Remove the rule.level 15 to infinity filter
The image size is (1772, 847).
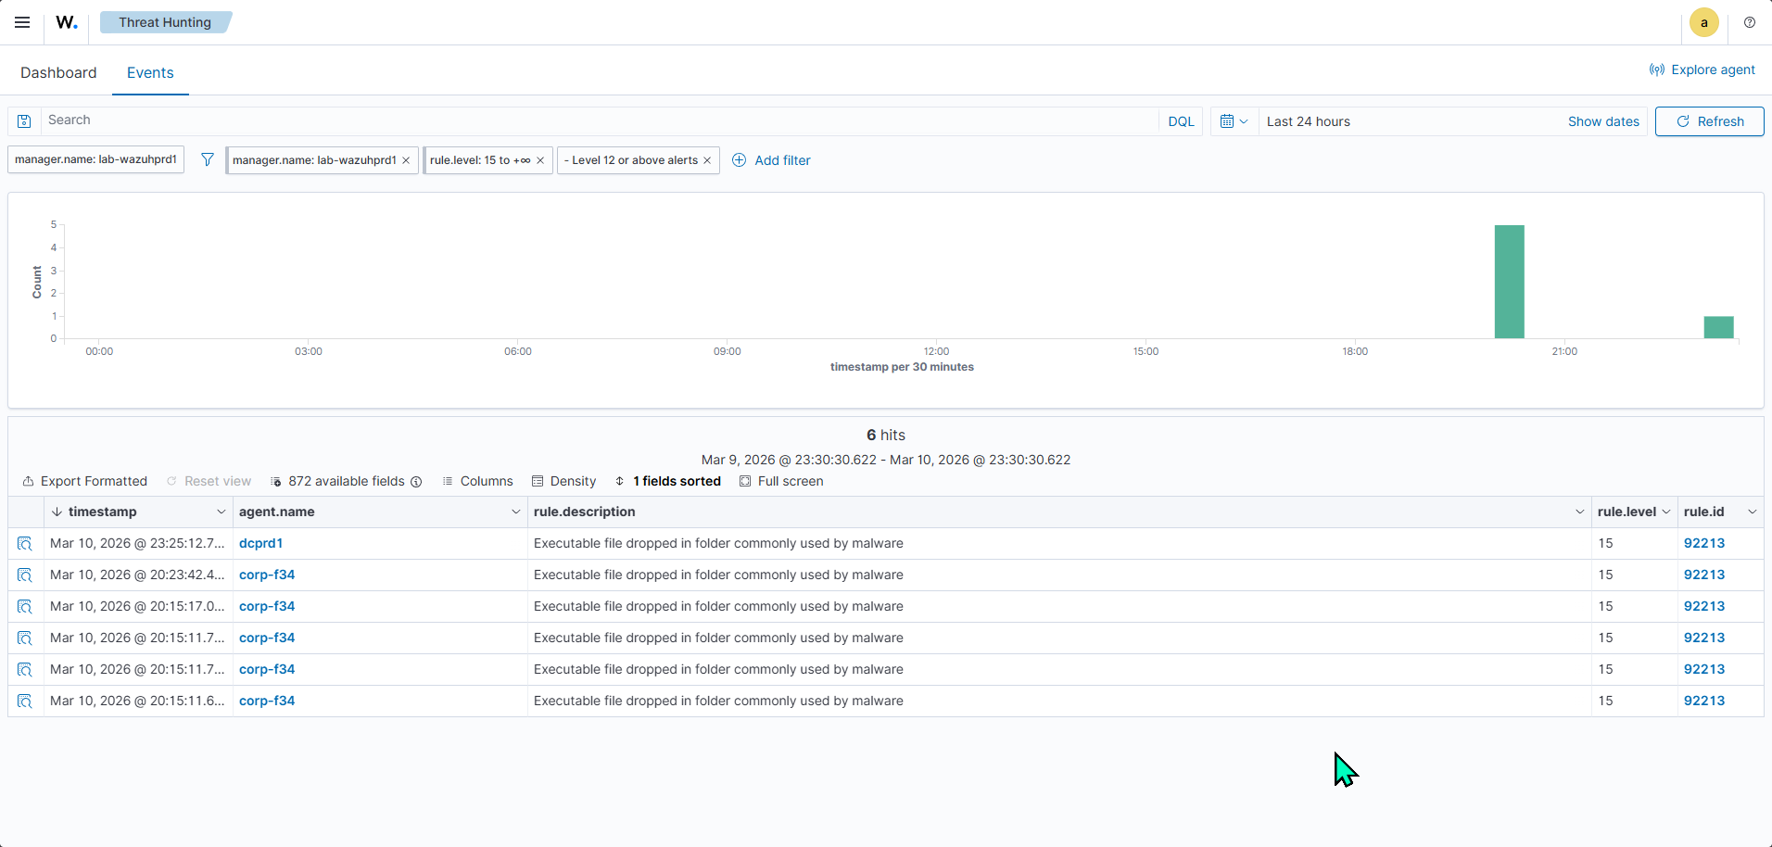pyautogui.click(x=540, y=160)
